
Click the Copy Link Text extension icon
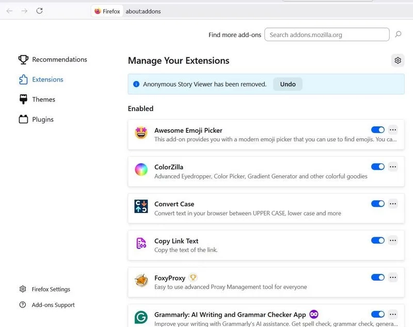pos(141,243)
